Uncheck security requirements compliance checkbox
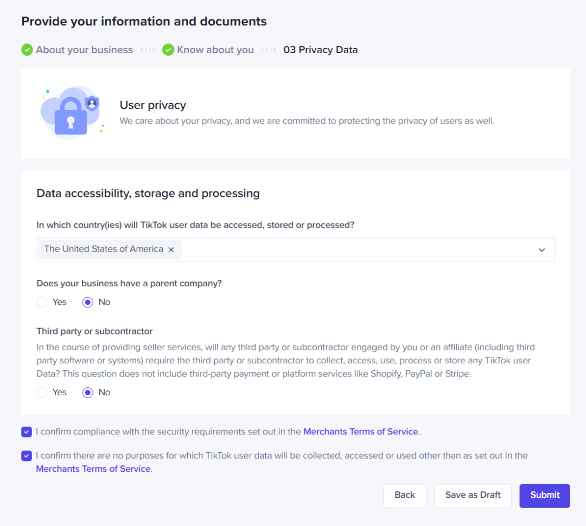Screen dimensions: 586x526 [27, 432]
